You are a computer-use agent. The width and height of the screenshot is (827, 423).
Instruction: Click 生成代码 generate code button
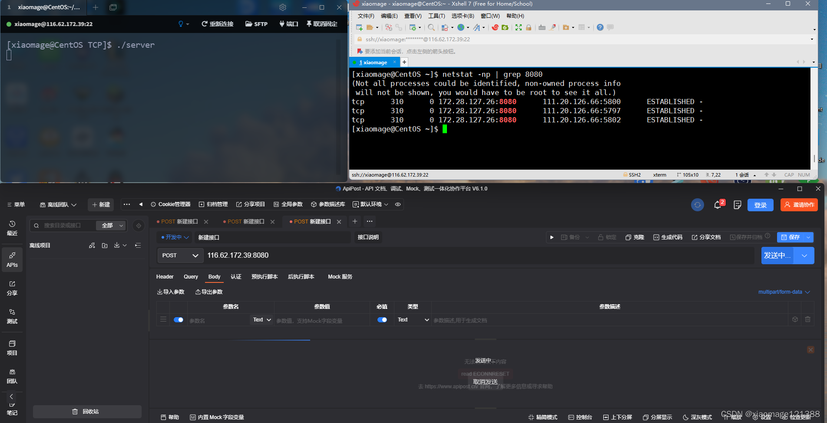click(x=668, y=237)
